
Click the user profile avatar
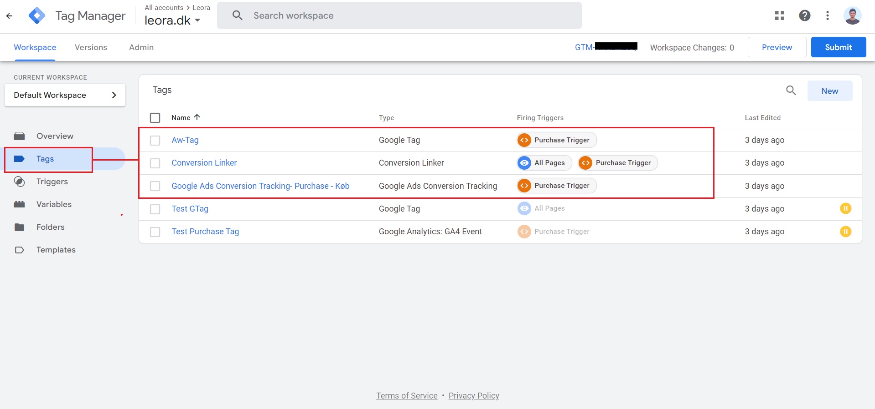(852, 16)
